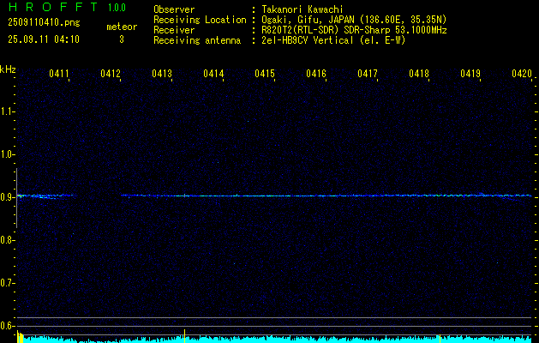539x343 pixels.
Task: Click the version number 1.0.0
Action: 117,8
